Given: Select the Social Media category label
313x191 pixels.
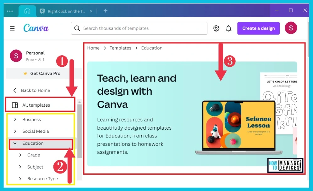Looking at the screenshot, I should tap(36, 131).
